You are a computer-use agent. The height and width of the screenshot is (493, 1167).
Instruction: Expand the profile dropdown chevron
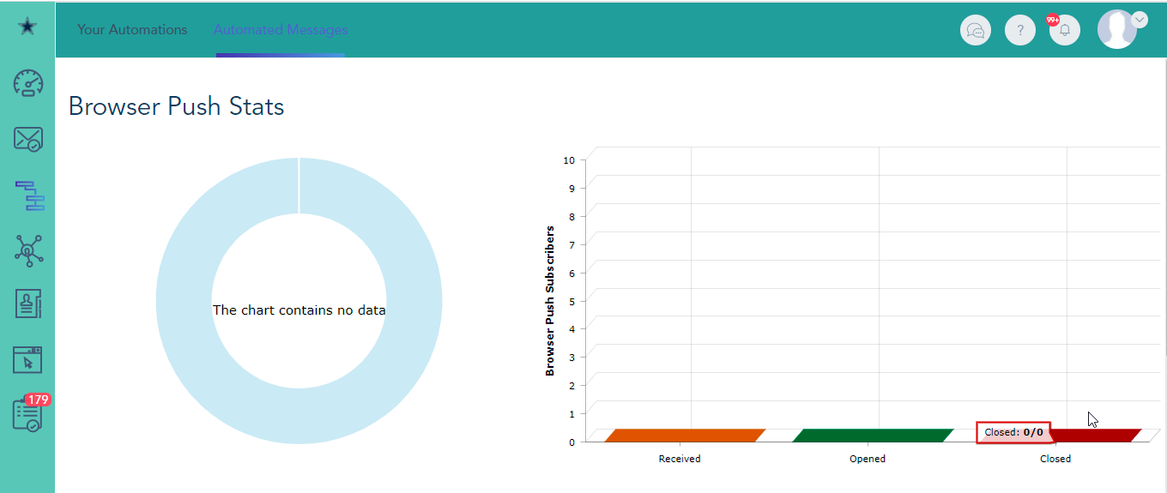[1140, 20]
